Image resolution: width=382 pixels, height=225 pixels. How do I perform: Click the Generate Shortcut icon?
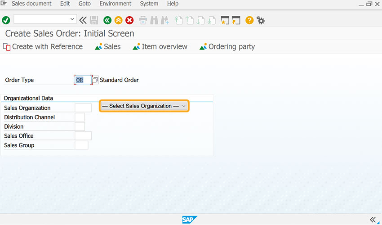pyautogui.click(x=236, y=20)
